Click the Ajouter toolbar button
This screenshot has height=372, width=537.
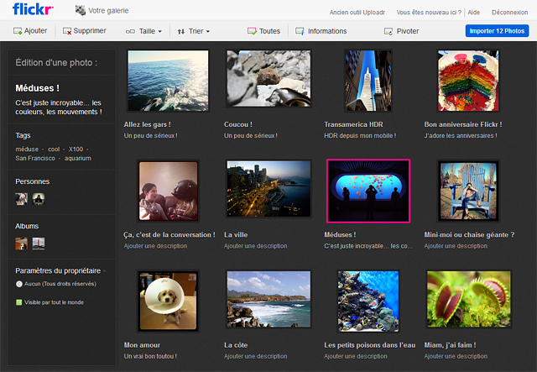tap(31, 31)
